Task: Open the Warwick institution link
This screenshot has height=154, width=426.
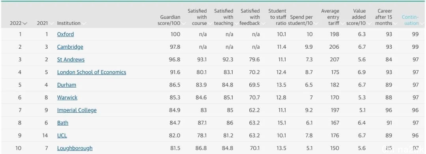Action: click(x=67, y=97)
